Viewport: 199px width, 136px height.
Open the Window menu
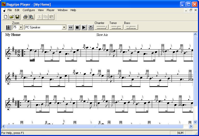(62, 10)
